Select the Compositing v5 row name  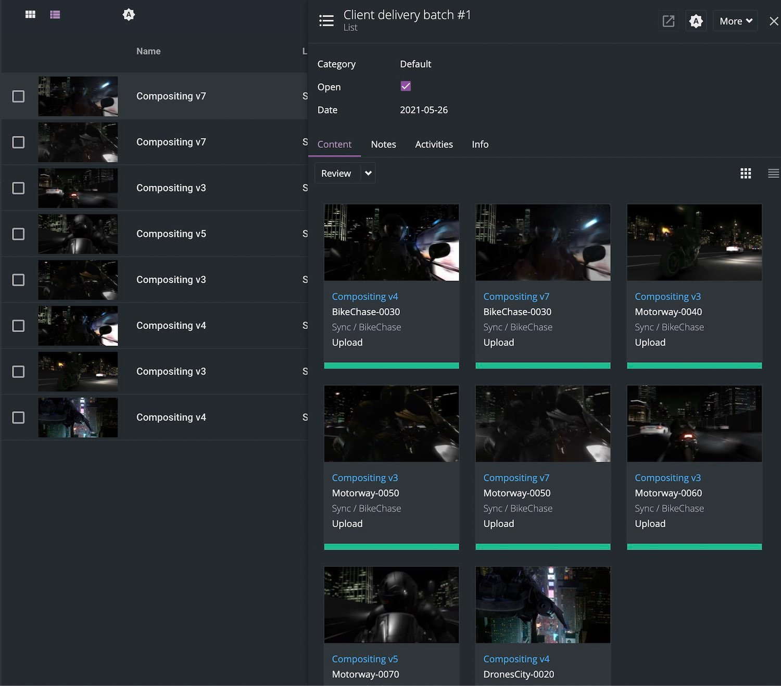(x=171, y=234)
